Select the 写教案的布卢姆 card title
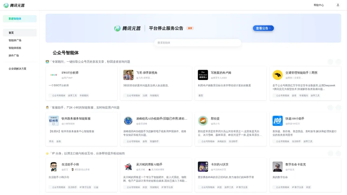Screen dimensions: 347x195 coord(221,73)
